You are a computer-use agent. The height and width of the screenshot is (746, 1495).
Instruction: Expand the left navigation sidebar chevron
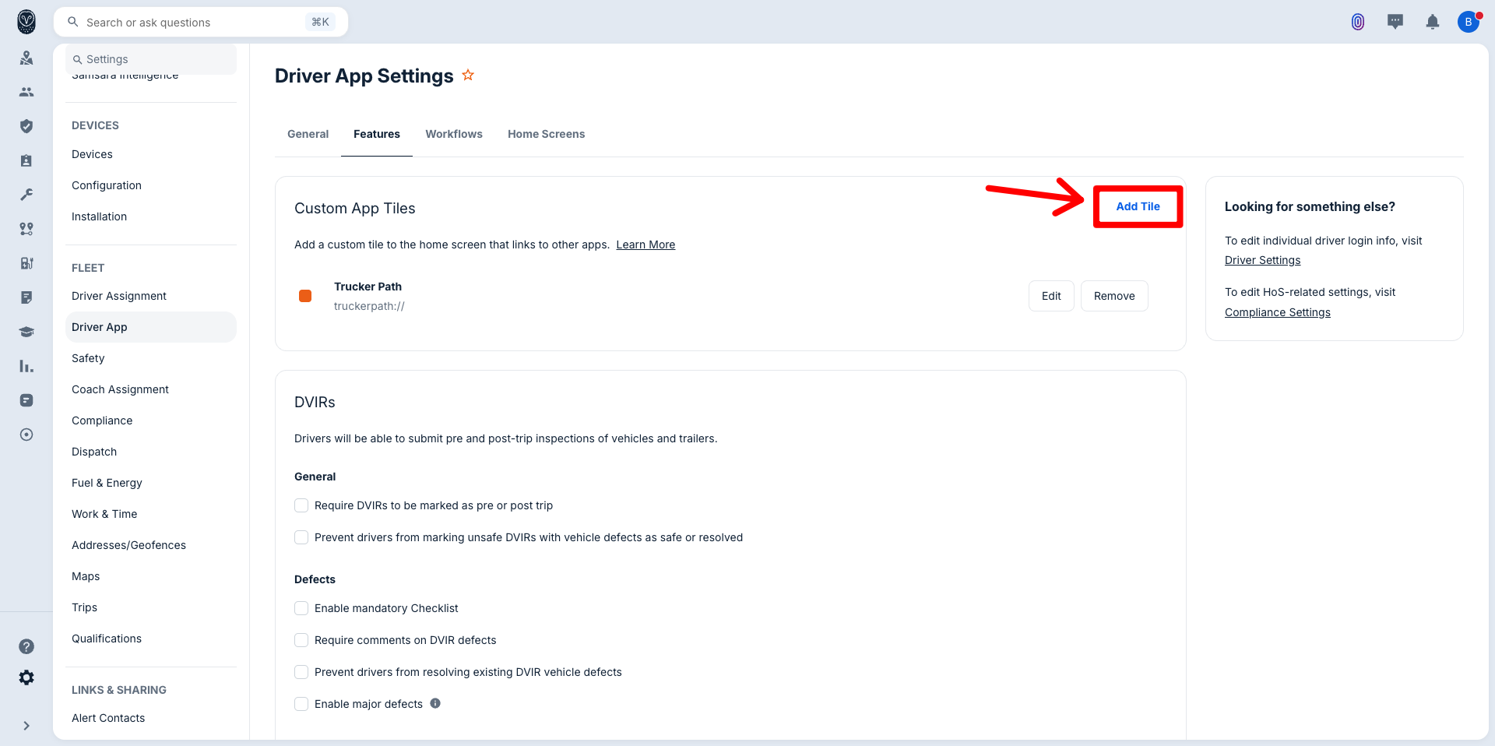click(26, 726)
